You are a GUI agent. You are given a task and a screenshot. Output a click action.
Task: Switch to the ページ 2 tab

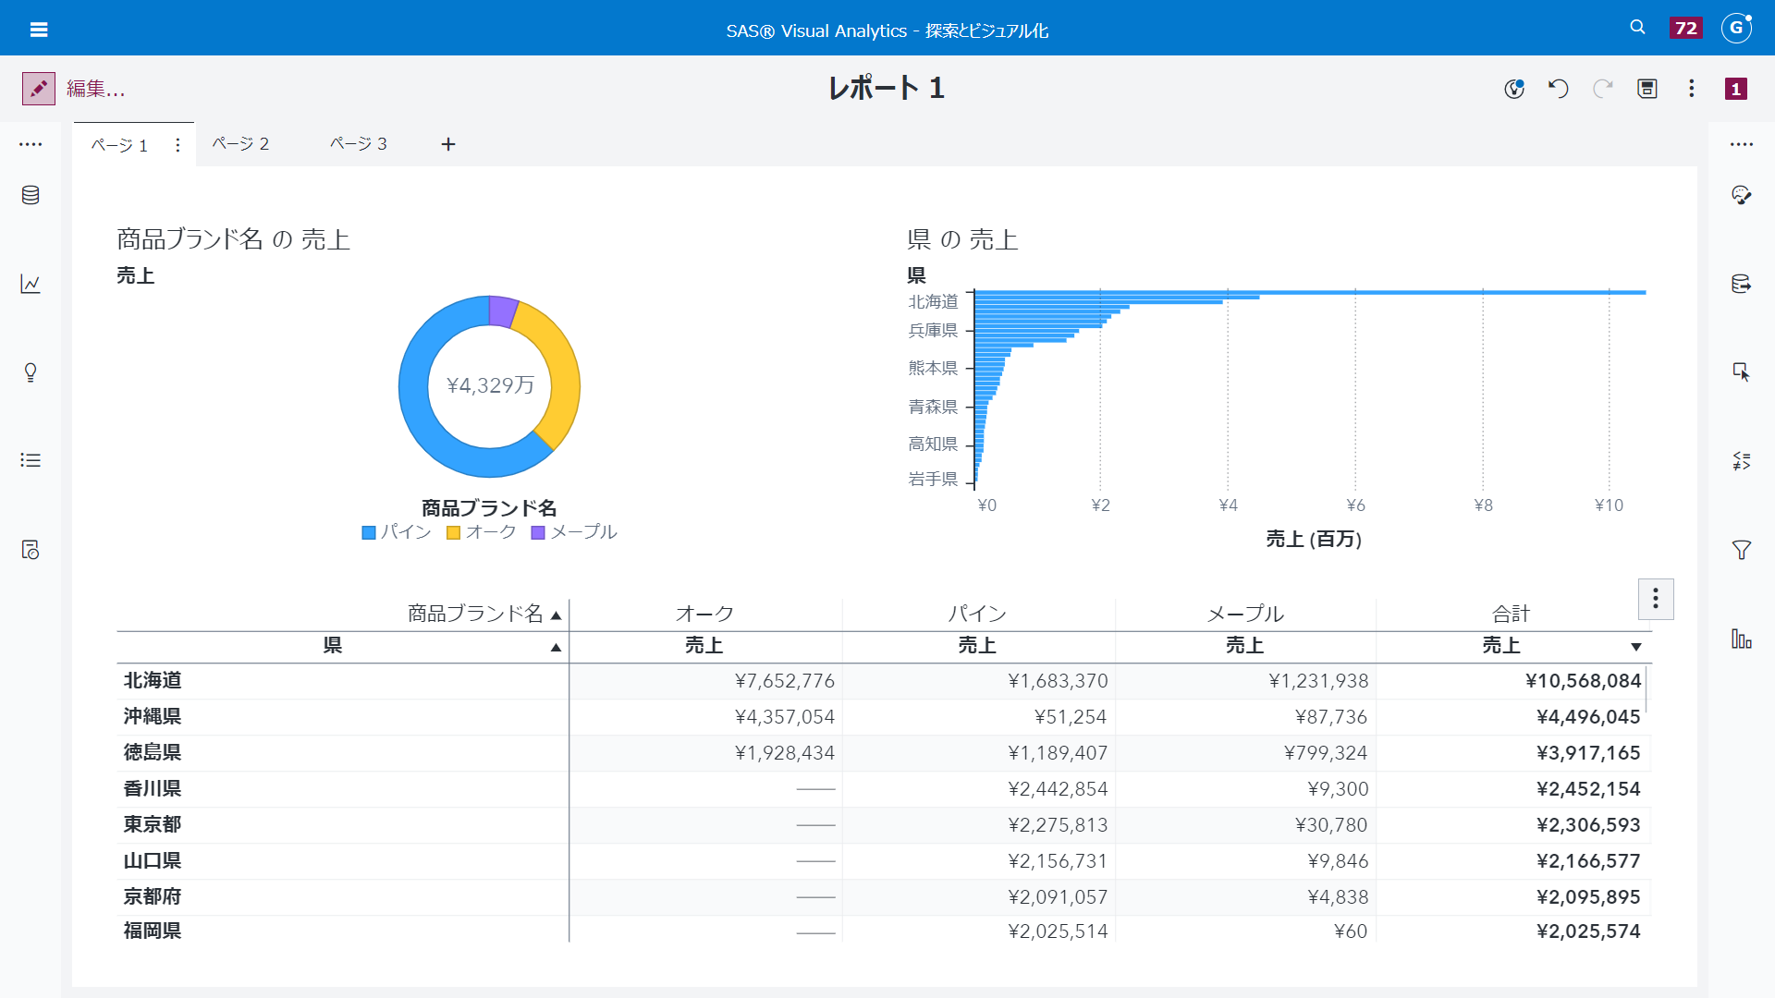(240, 144)
